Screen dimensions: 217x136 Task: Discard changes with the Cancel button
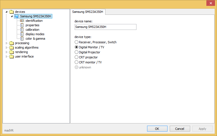tap(180, 129)
